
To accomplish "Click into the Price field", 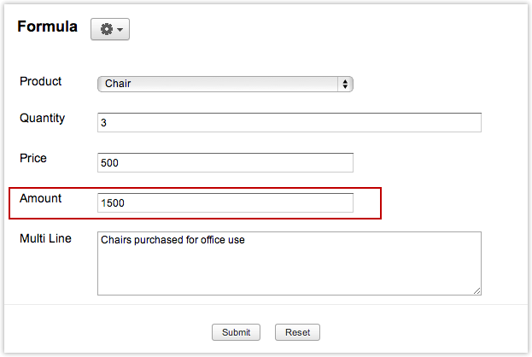I will pos(225,163).
